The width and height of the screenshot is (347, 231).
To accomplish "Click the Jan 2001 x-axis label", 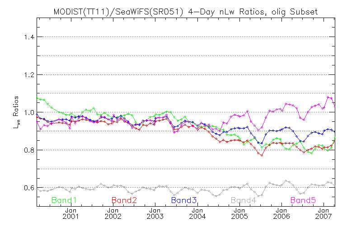I will (71, 213).
